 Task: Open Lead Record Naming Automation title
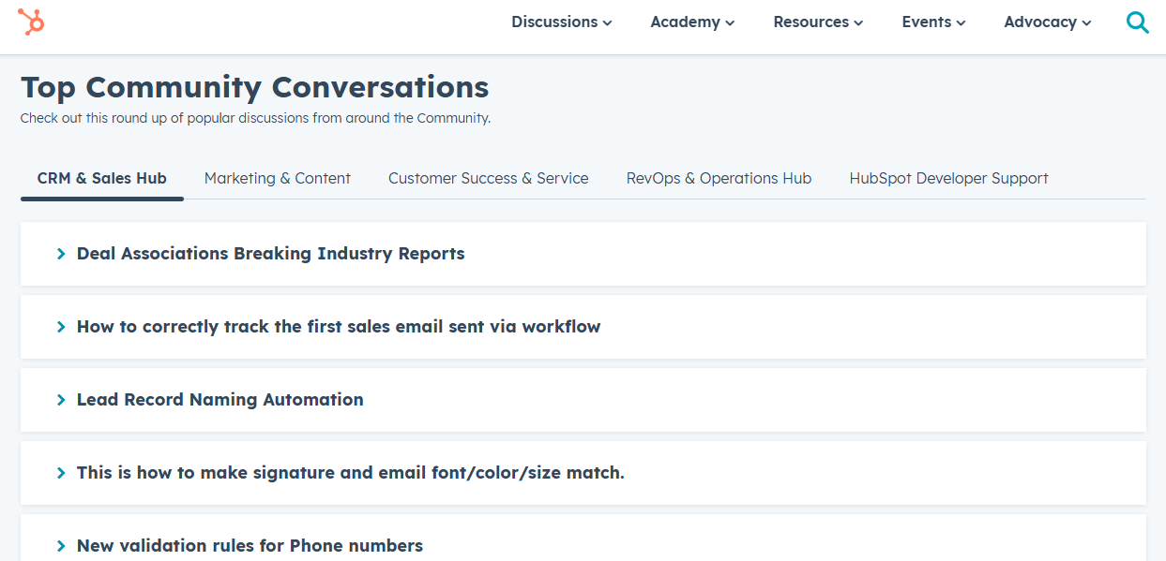[220, 400]
